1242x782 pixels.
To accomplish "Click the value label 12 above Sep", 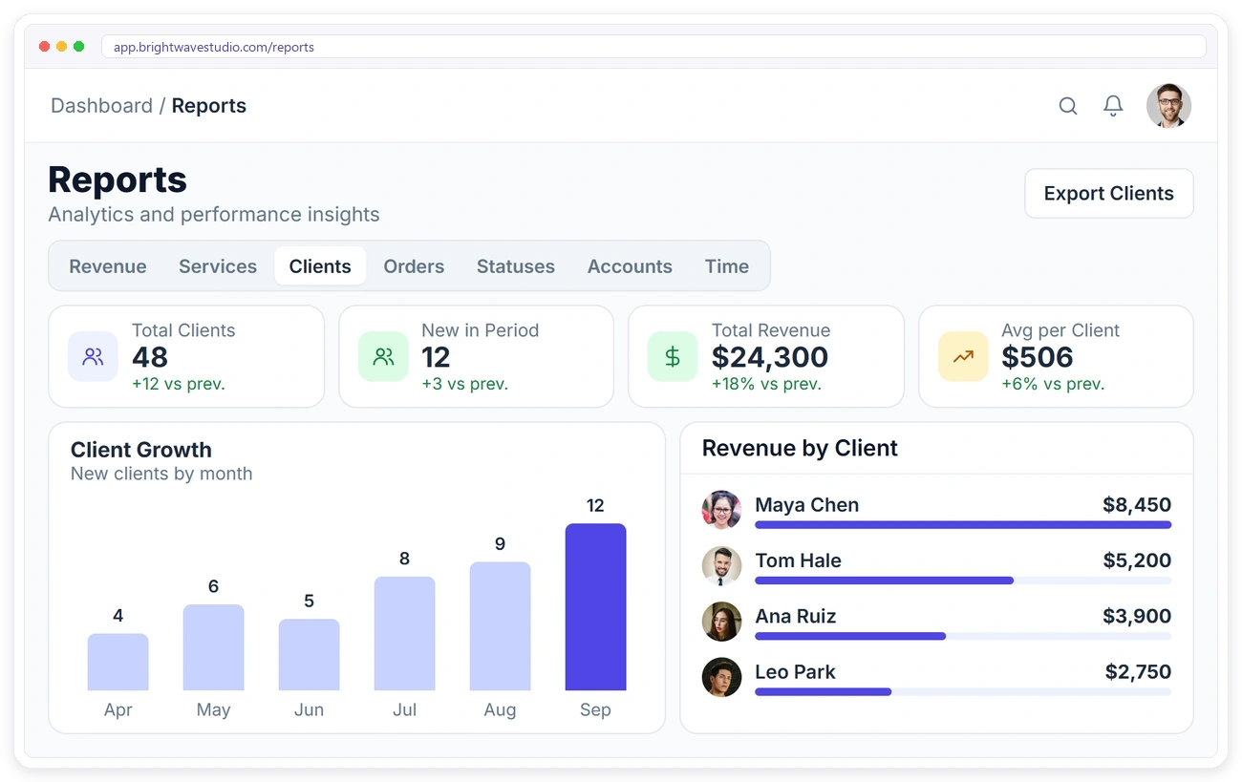I will click(x=595, y=506).
